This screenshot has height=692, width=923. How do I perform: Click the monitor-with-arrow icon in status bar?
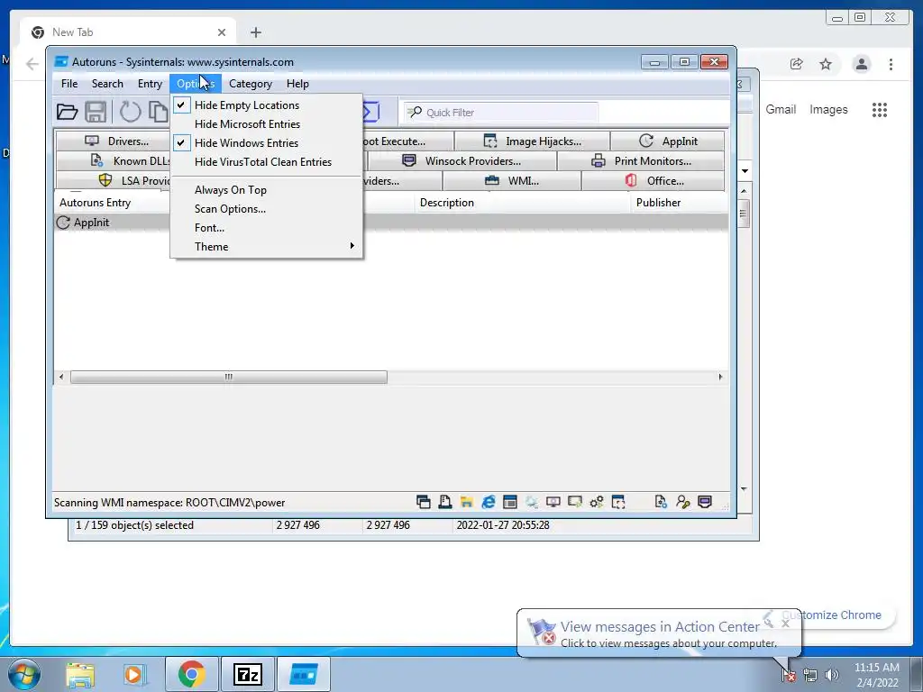pyautogui.click(x=574, y=502)
